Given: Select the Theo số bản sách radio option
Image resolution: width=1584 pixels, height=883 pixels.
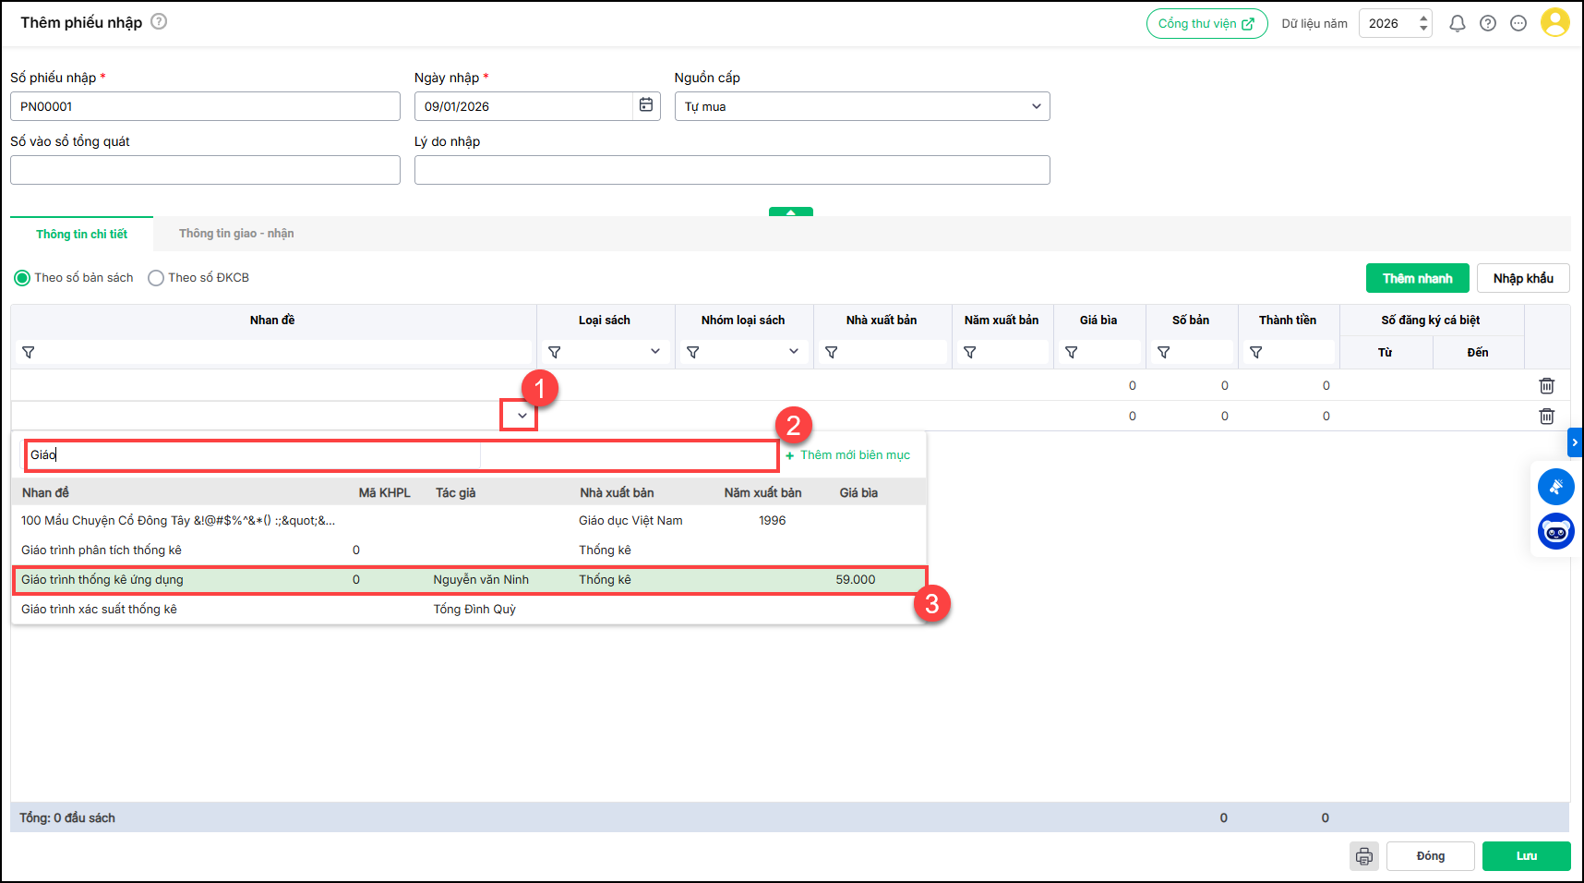Looking at the screenshot, I should click(22, 278).
